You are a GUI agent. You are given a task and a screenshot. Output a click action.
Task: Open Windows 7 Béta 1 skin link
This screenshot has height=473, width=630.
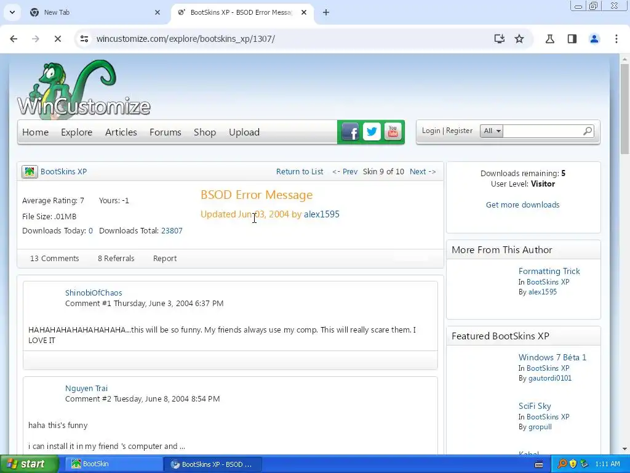tap(552, 357)
